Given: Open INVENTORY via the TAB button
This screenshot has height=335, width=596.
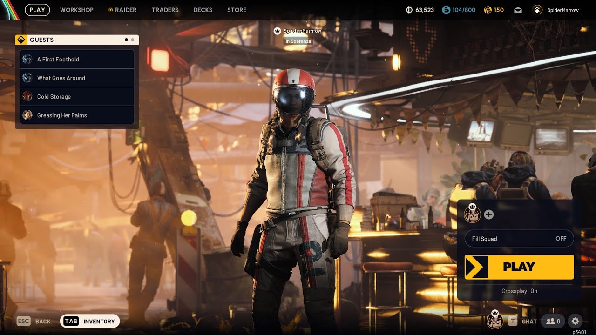Looking at the screenshot, I should pos(90,321).
